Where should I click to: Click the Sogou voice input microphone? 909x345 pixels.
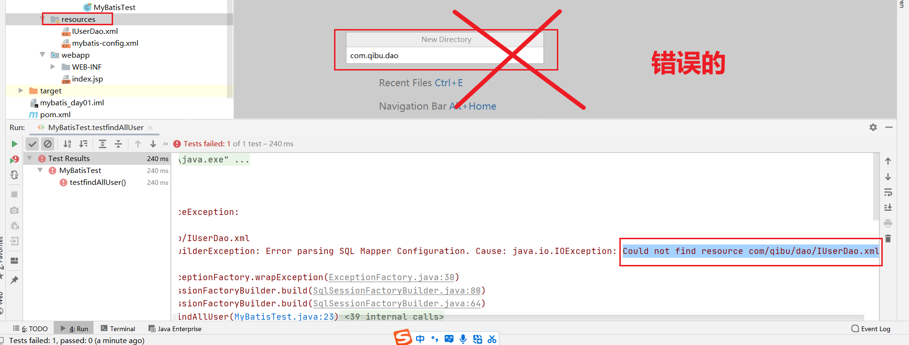point(463,339)
